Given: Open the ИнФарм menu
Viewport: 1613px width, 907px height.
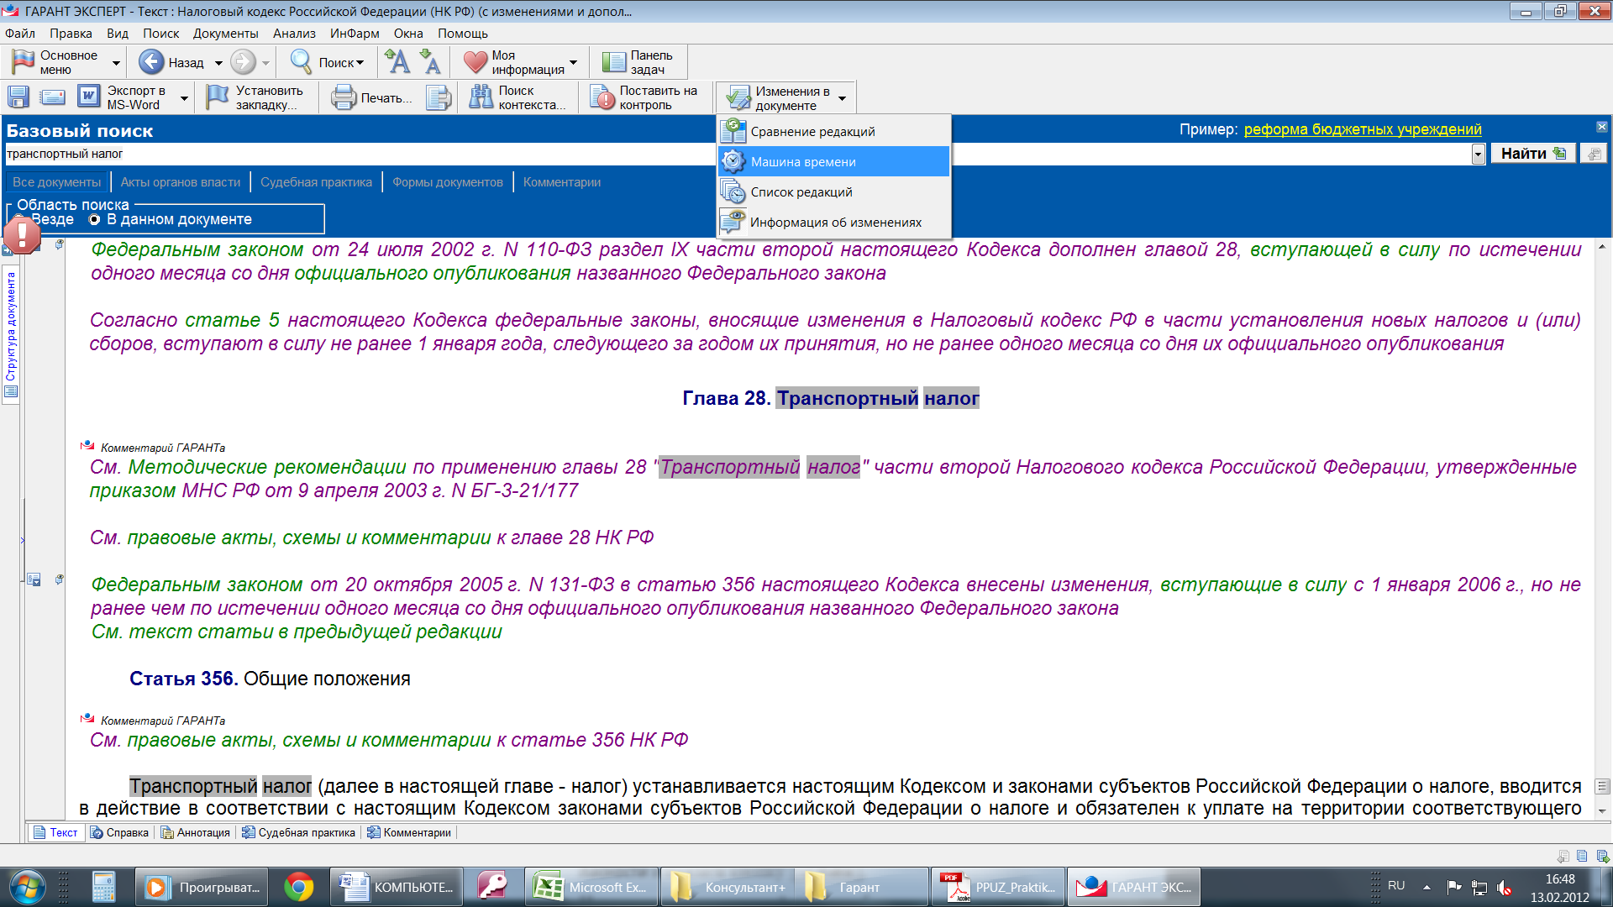Looking at the screenshot, I should [x=355, y=34].
